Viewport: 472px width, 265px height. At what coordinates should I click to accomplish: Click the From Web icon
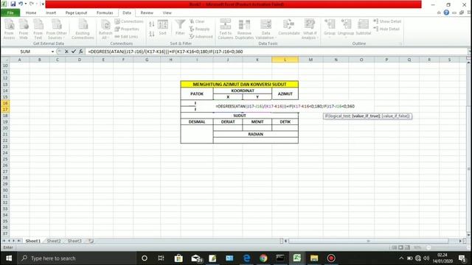point(24,29)
